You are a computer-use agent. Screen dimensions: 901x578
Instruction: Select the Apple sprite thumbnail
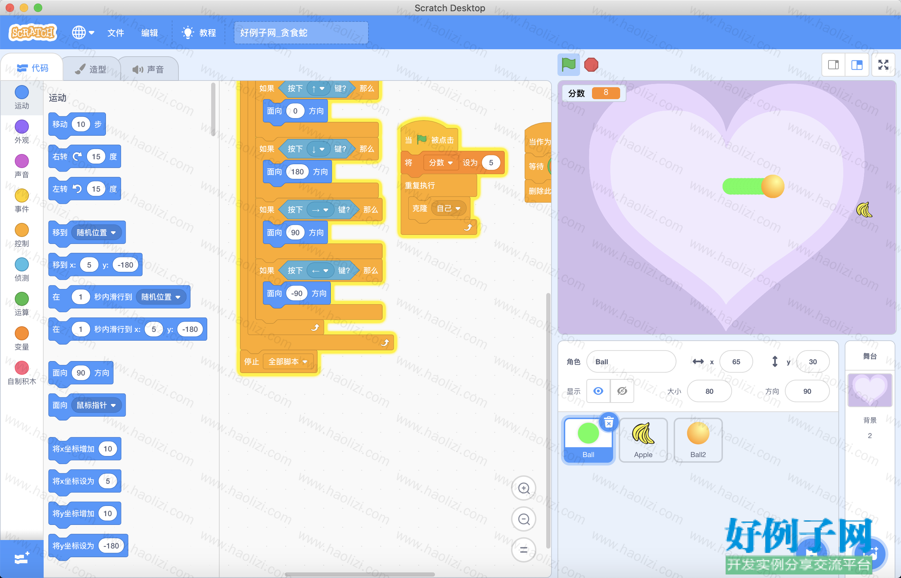(x=643, y=440)
